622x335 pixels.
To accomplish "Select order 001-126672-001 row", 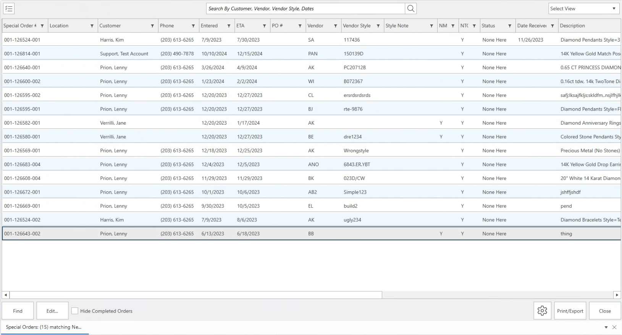I will [311, 192].
